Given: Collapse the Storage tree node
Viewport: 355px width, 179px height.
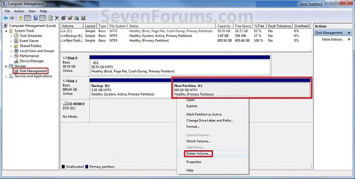Looking at the screenshot, I should (6, 66).
